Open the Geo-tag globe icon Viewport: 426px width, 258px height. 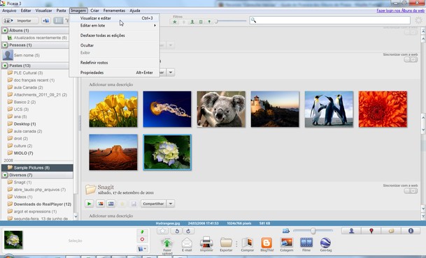pos(325,243)
